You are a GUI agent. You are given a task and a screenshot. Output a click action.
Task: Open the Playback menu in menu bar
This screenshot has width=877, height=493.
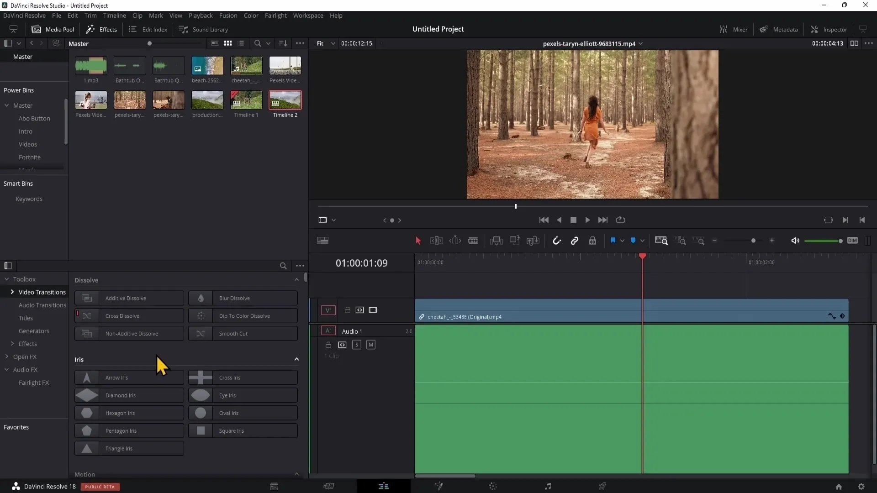(x=201, y=15)
